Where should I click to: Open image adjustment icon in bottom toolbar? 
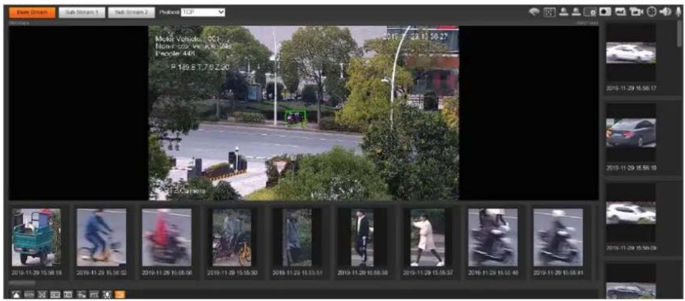click(x=16, y=294)
